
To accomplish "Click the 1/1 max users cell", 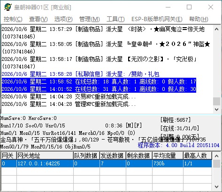I will click(x=198, y=163).
